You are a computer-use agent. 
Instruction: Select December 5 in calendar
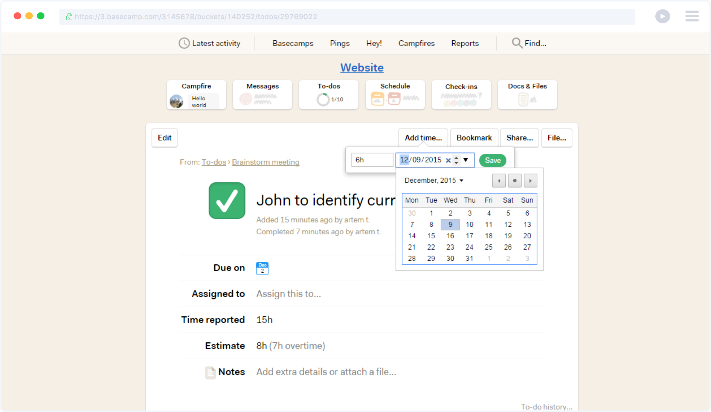[508, 213]
